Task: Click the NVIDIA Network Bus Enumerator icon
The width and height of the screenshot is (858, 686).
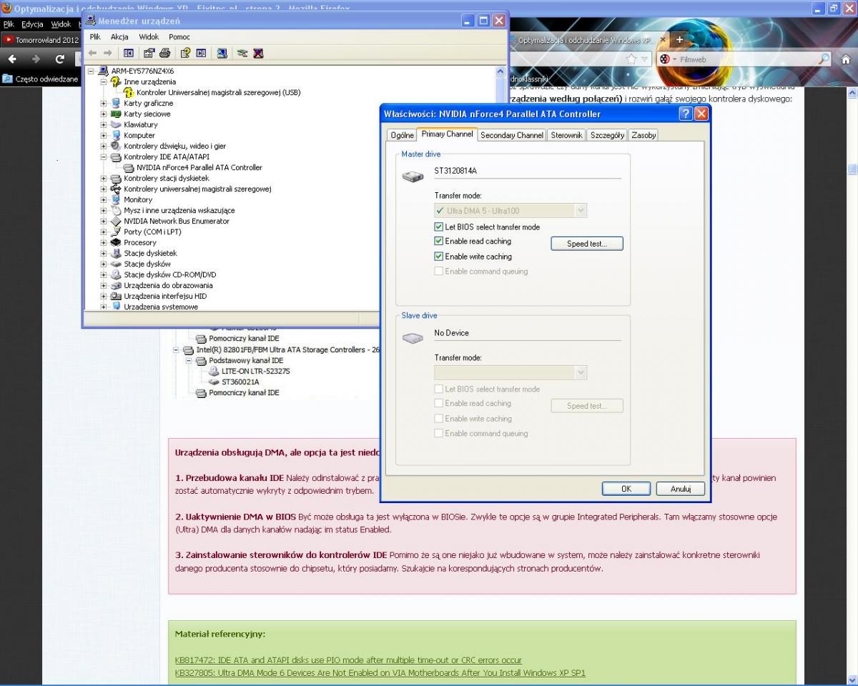Action: (x=117, y=221)
